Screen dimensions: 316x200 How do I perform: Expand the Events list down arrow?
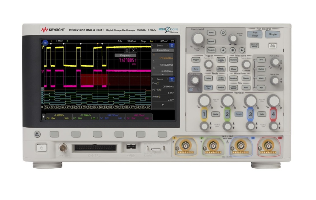(x=163, y=75)
